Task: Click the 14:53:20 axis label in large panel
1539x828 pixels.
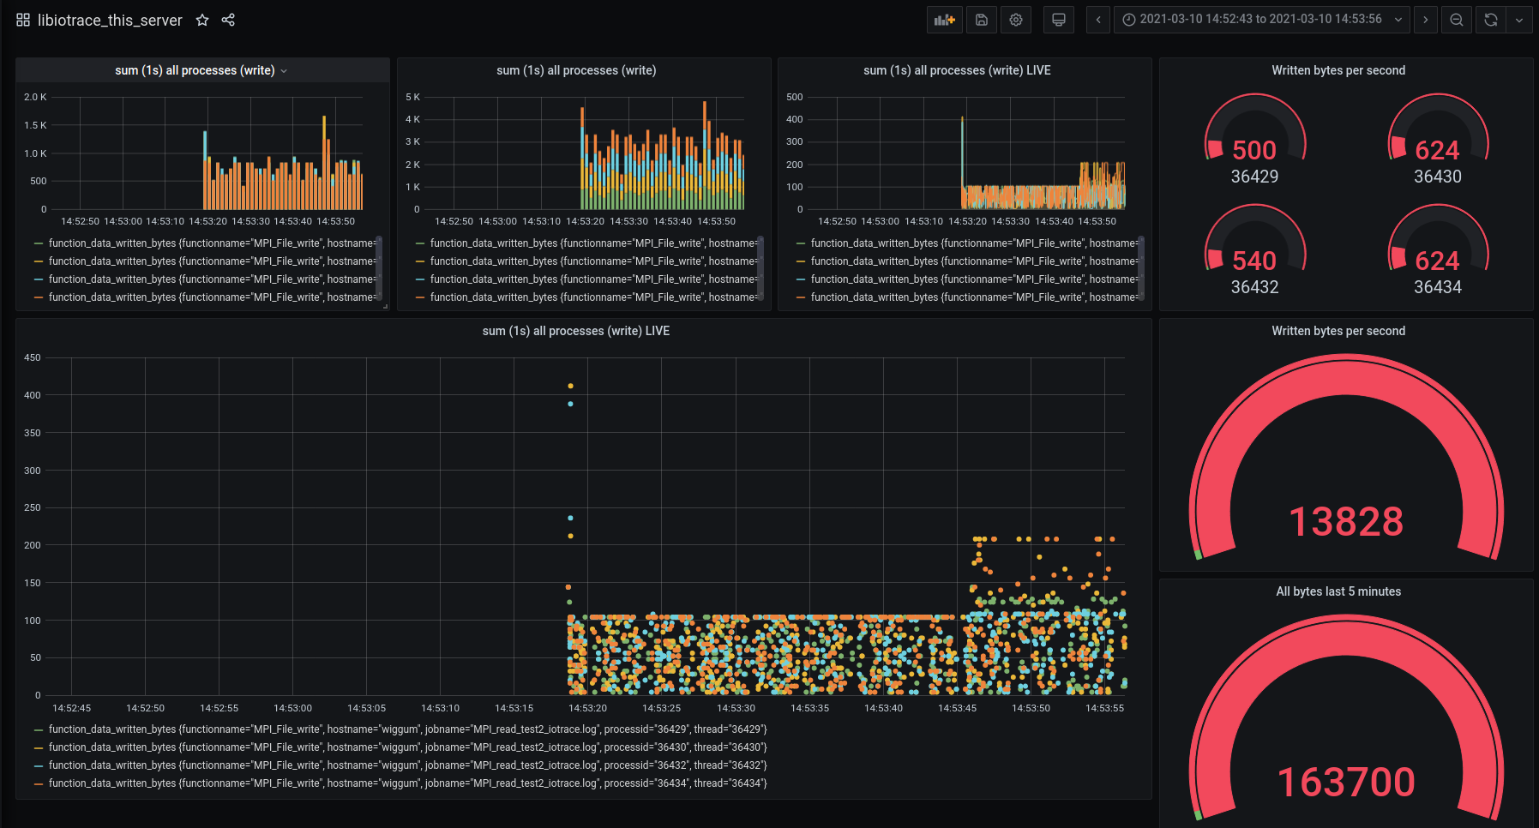Action: click(587, 708)
